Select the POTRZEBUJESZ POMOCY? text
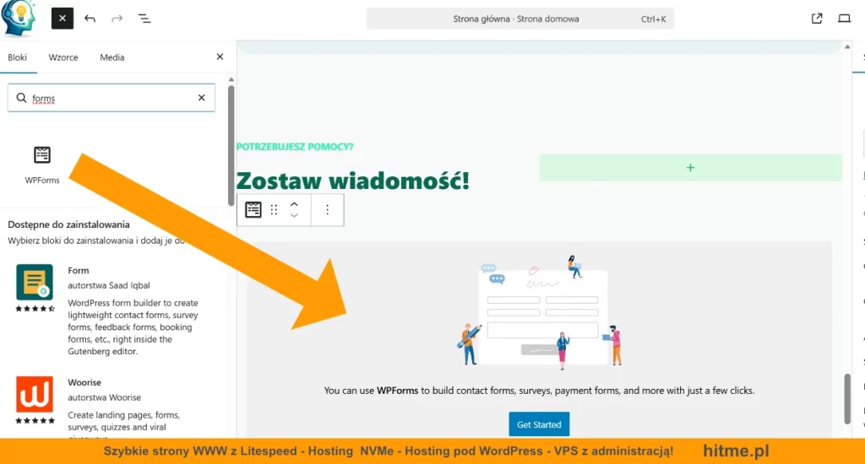 295,147
